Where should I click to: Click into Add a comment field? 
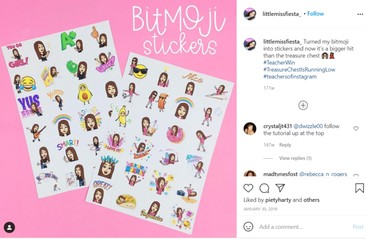303,227
